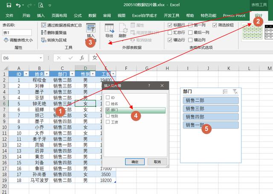This screenshot has height=194, width=273.
Task: Enable the First Column (第一列) checkbox
Action: point(190,25)
